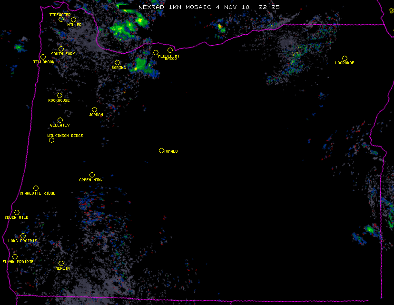
Task: Click the South Fork station marker
Action: click(61, 49)
